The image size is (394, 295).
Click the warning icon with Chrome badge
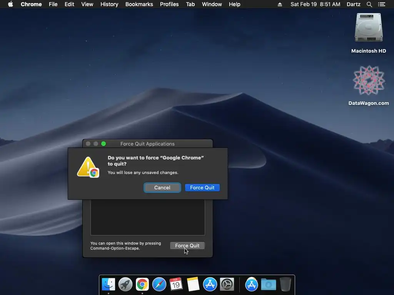88,167
